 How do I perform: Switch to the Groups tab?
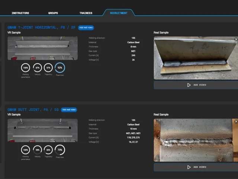click(53, 13)
